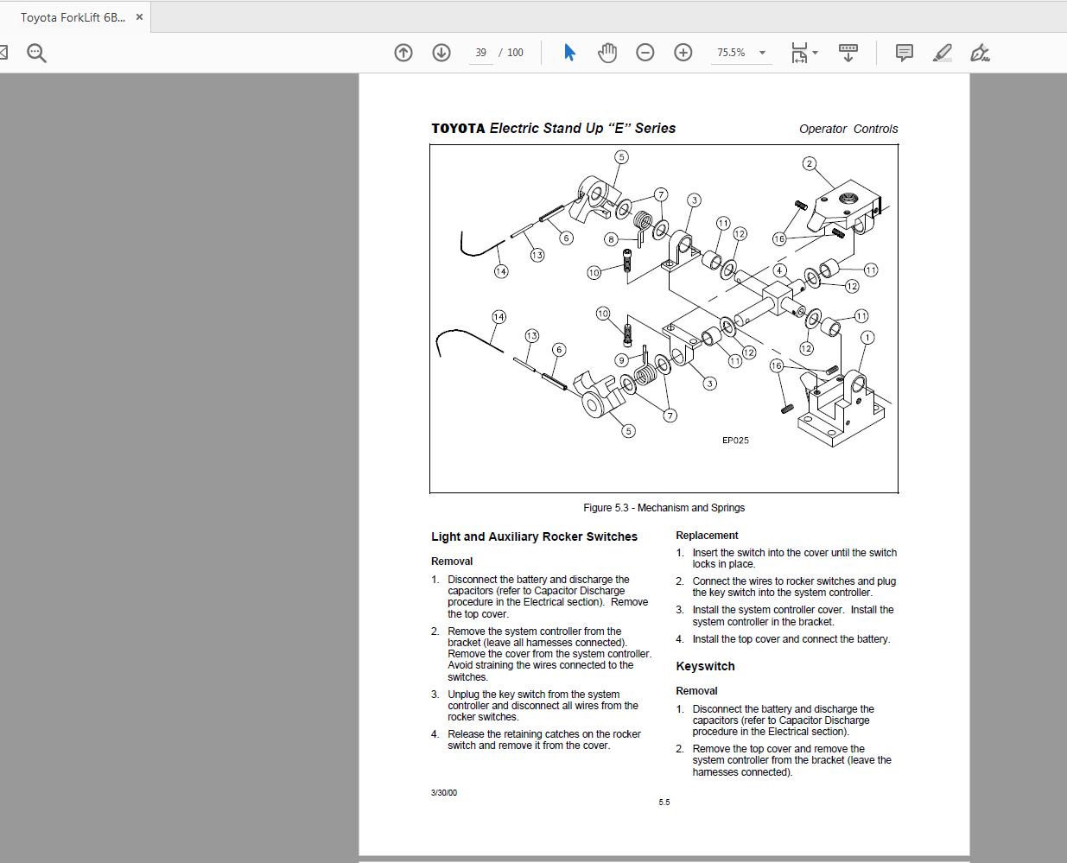Open the Fill & Sign tool

pos(981,53)
